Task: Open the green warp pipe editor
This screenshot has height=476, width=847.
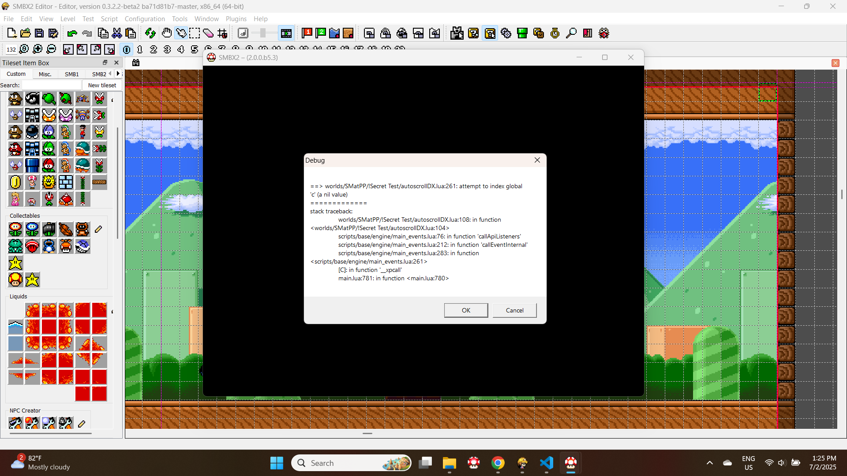Action: point(522,33)
